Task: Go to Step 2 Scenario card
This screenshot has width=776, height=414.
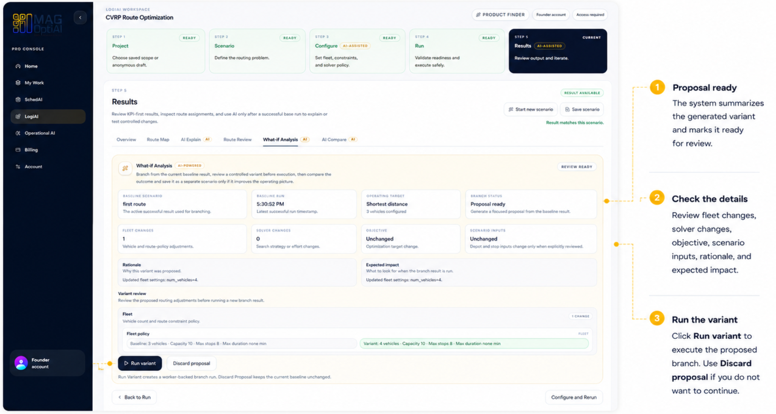Action: [x=257, y=51]
